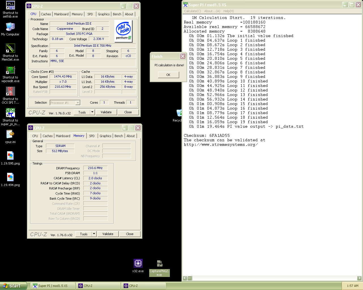363x290 pixels.
Task: Click the Level 2 256 KBytes cache value
Action: pos(108,87)
